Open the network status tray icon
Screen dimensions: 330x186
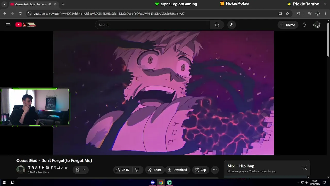coord(303,183)
